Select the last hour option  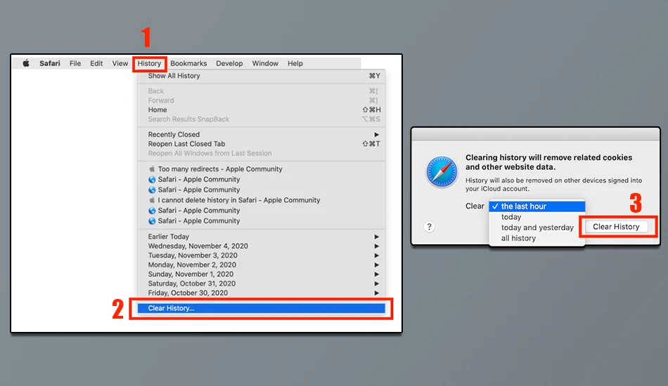coord(537,206)
